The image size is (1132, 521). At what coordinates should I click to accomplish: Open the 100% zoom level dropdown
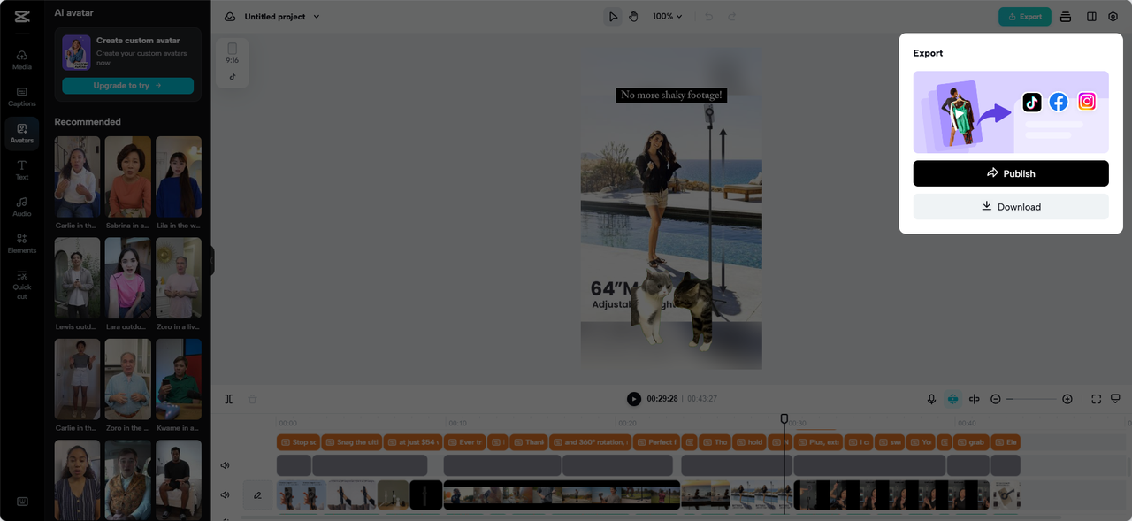coord(667,17)
